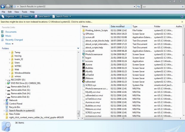Screen dimensions: 185x132
Task: Open the Views dropdown arrow
Action: tap(32, 16)
